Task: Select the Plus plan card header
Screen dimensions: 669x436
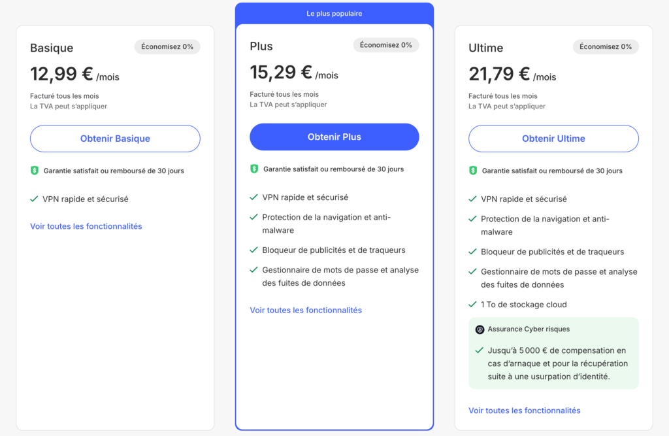Action: [x=261, y=46]
